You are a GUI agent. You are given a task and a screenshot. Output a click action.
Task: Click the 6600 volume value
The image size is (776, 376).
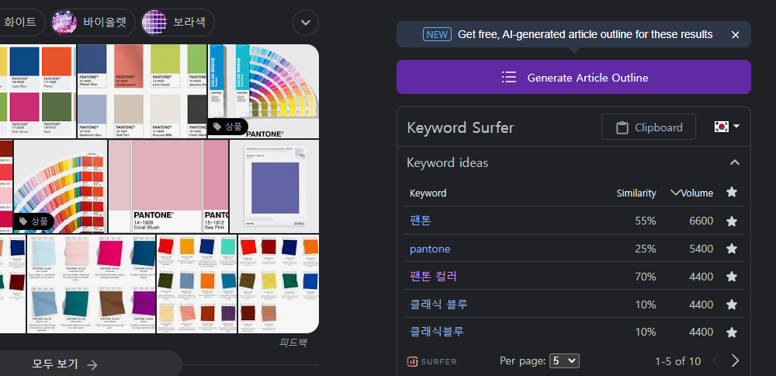[702, 221]
